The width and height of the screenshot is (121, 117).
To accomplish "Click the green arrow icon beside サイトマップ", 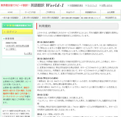I will [x=86, y=5].
